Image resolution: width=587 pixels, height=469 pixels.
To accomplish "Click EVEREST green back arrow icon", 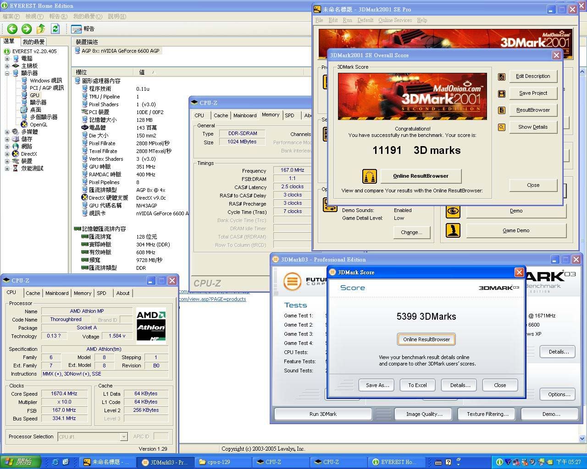I will (x=12, y=29).
